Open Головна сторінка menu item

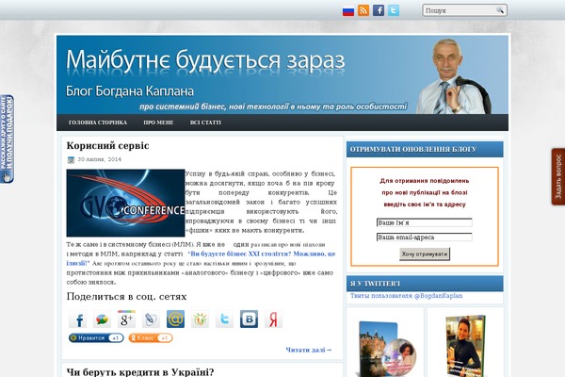pyautogui.click(x=98, y=123)
